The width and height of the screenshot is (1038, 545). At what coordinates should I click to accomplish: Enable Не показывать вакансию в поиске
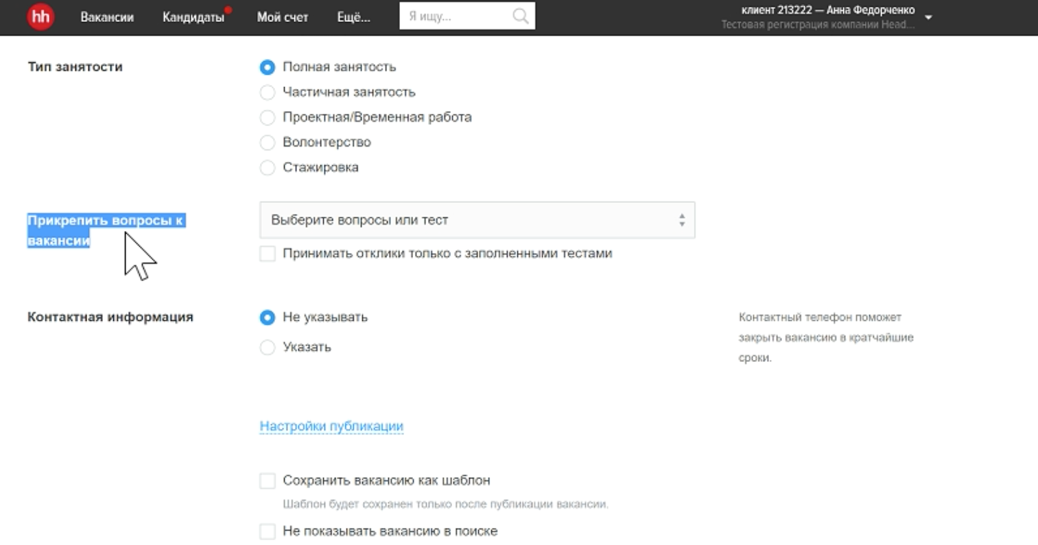tap(268, 531)
